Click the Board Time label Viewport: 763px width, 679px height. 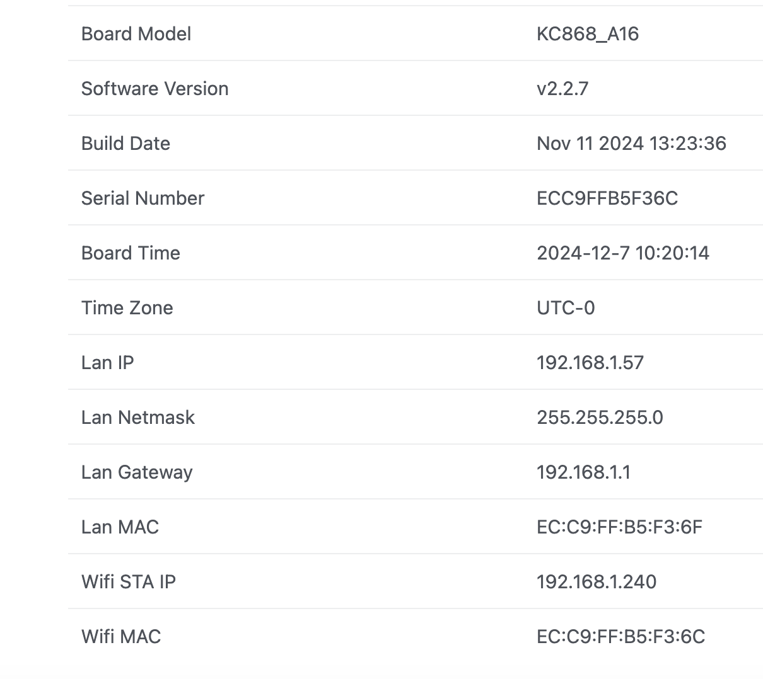[x=131, y=253]
